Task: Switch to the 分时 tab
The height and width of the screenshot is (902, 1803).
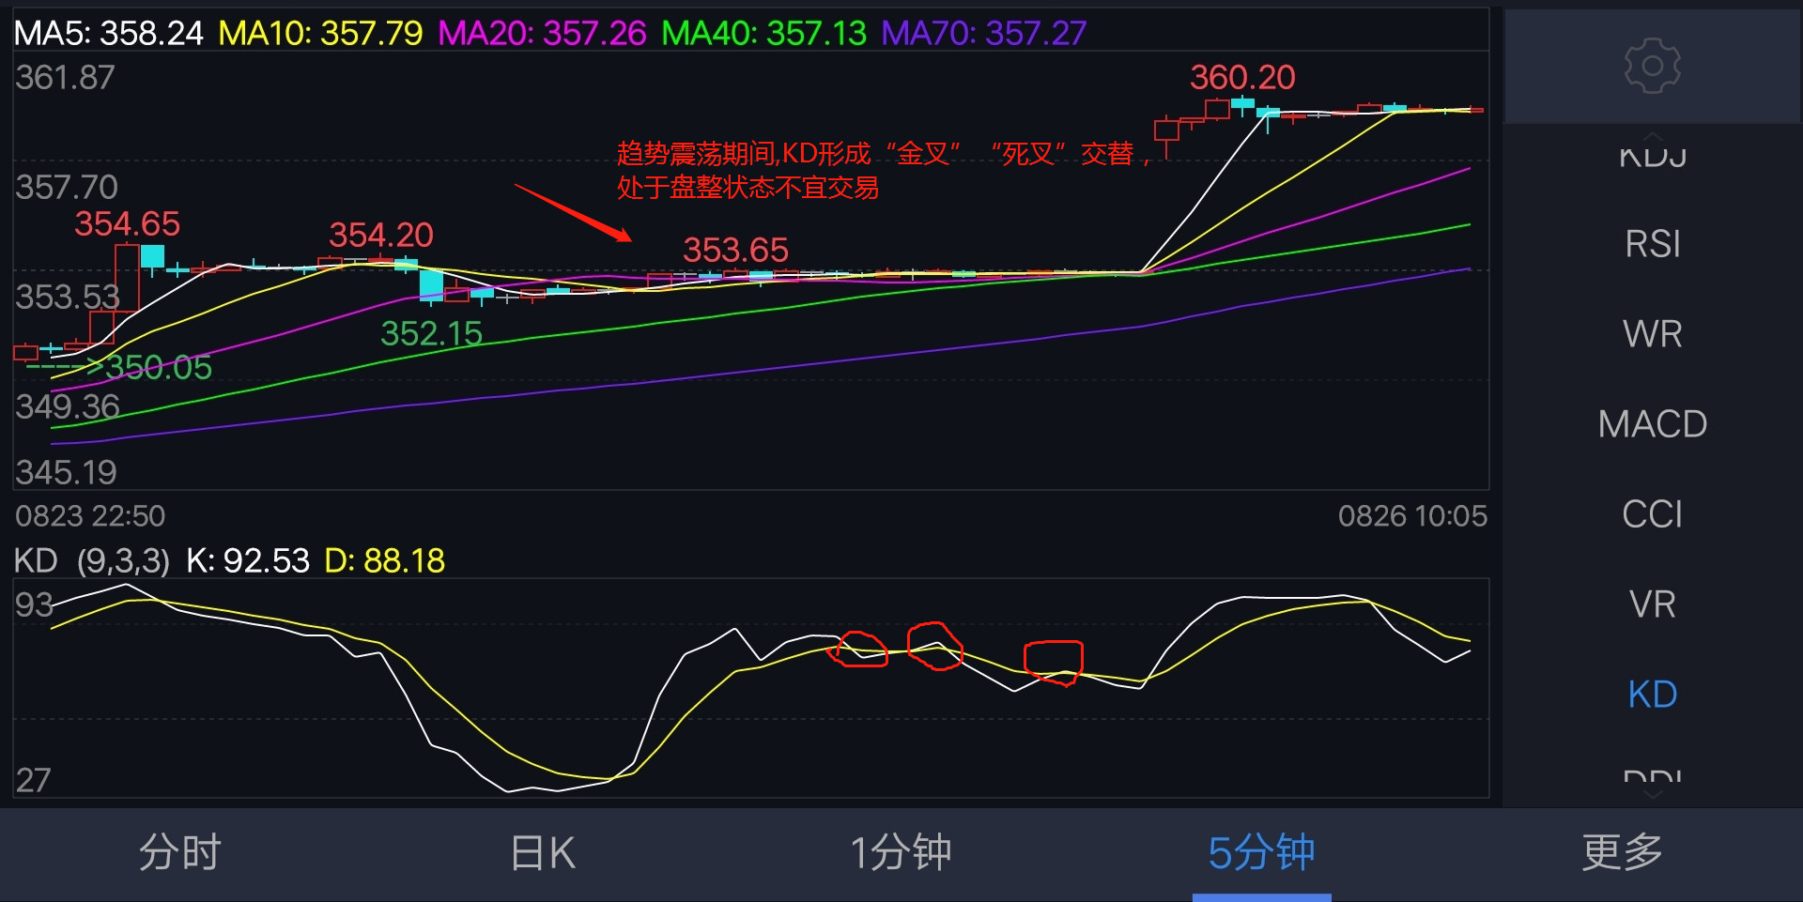Action: point(179,852)
